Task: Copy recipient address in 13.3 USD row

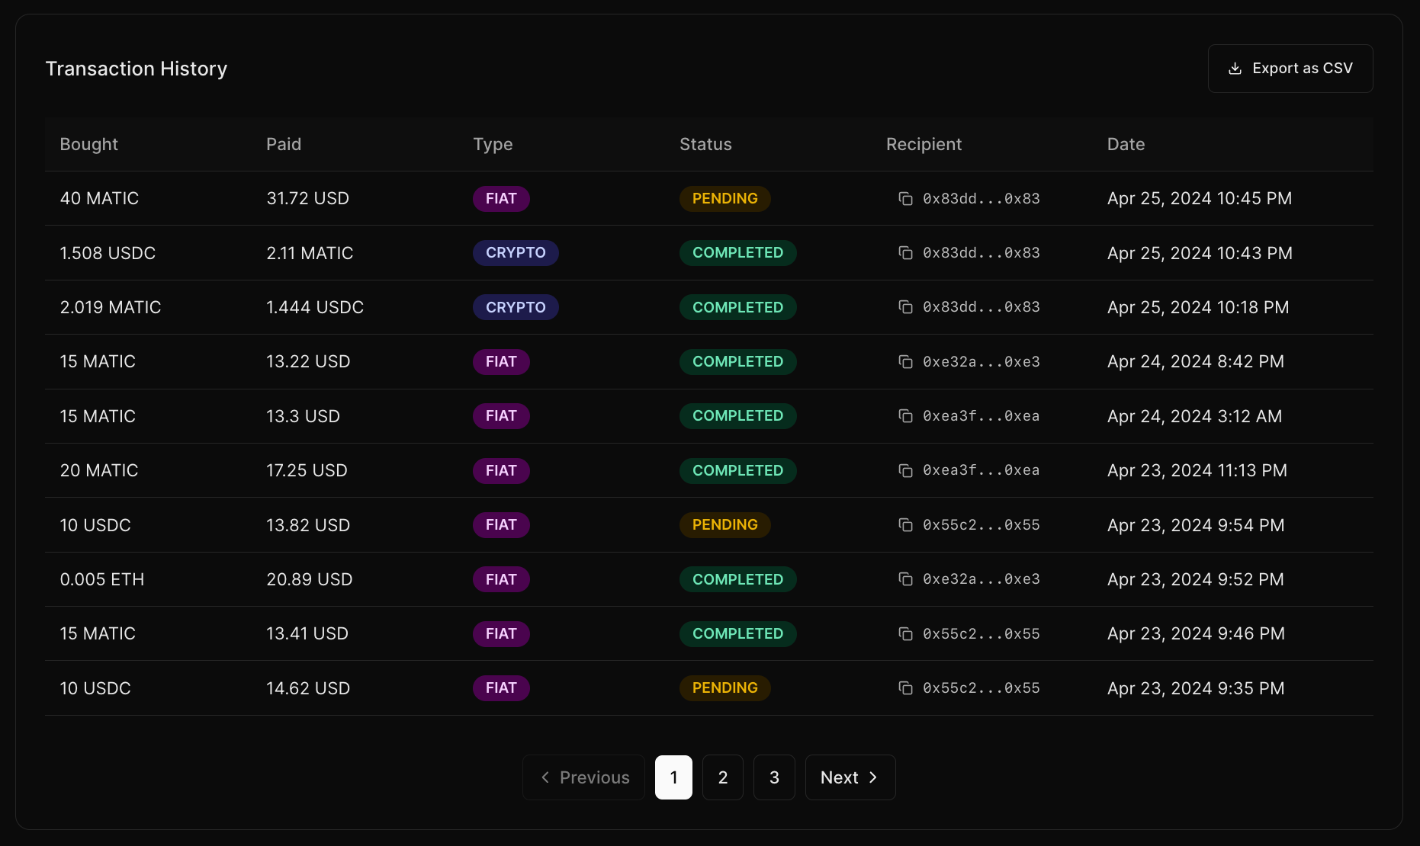Action: tap(905, 416)
